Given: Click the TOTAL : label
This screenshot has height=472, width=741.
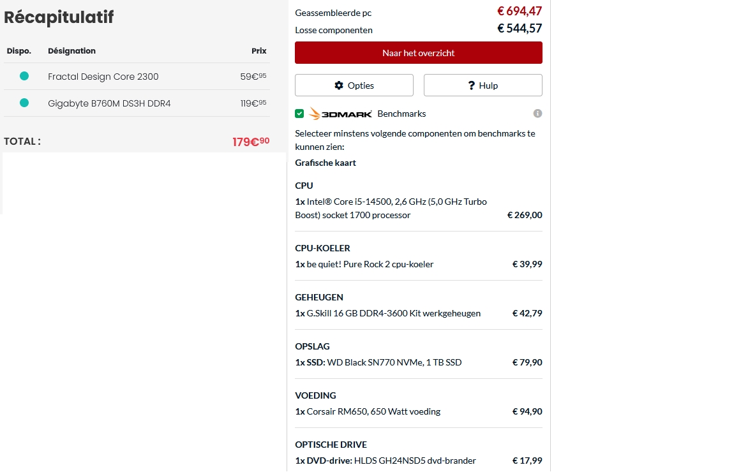Looking at the screenshot, I should tap(22, 141).
